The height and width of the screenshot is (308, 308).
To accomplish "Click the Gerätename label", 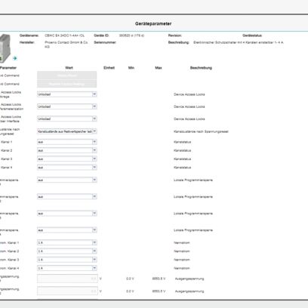I will click(29, 35).
